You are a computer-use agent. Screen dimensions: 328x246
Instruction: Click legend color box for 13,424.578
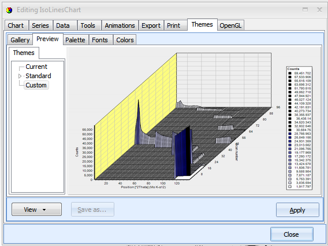pos(290,164)
